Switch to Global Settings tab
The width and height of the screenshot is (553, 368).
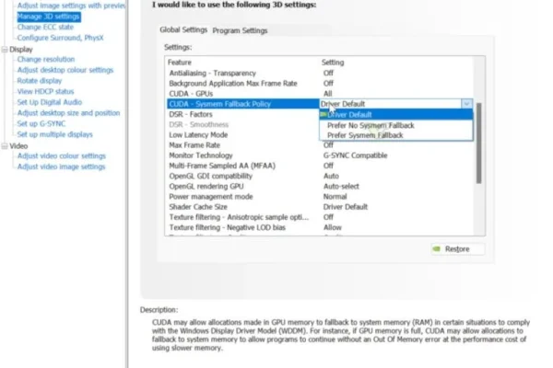click(x=183, y=30)
